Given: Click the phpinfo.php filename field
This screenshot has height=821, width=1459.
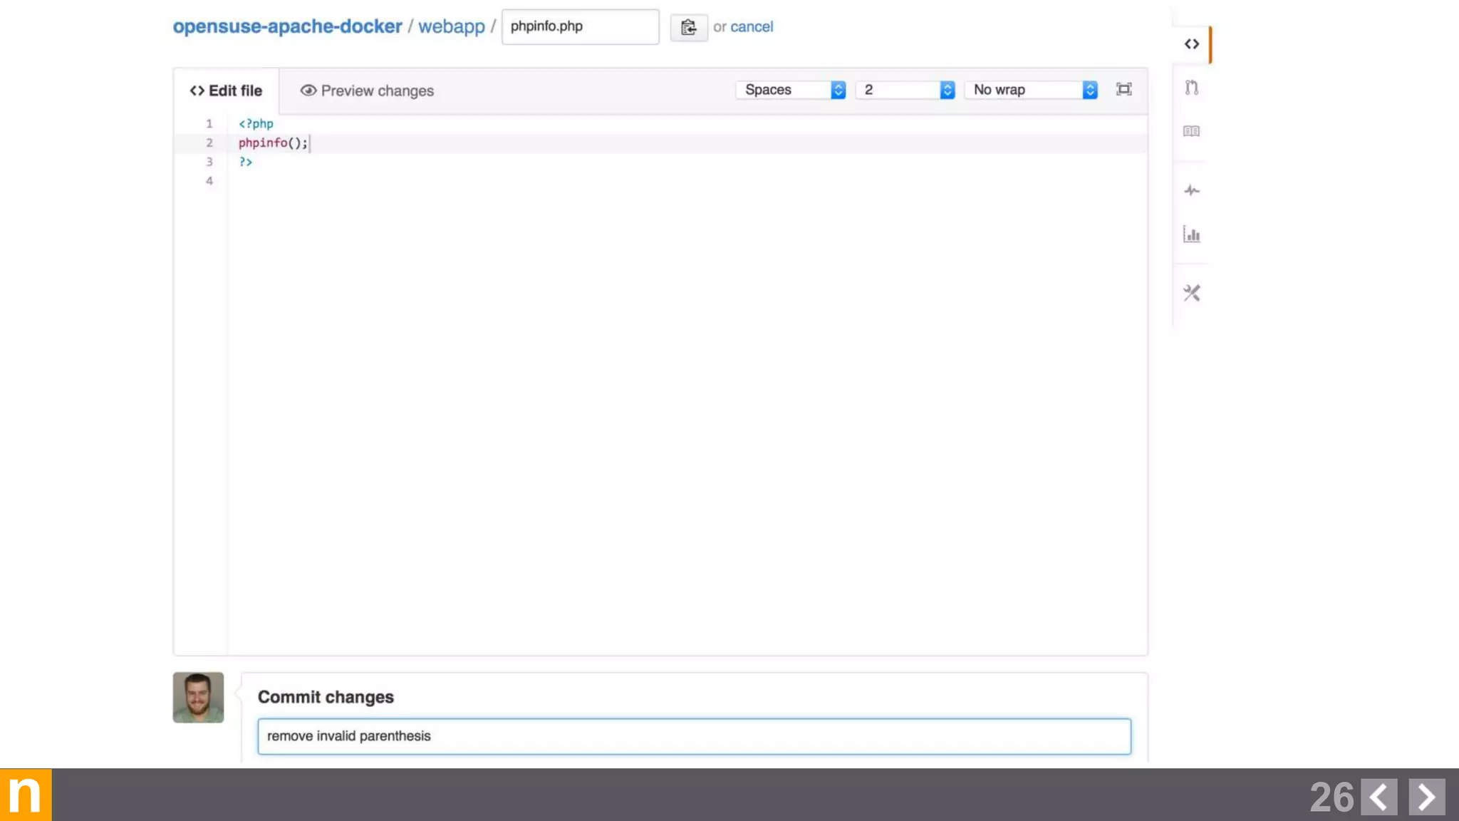Looking at the screenshot, I should tap(580, 26).
